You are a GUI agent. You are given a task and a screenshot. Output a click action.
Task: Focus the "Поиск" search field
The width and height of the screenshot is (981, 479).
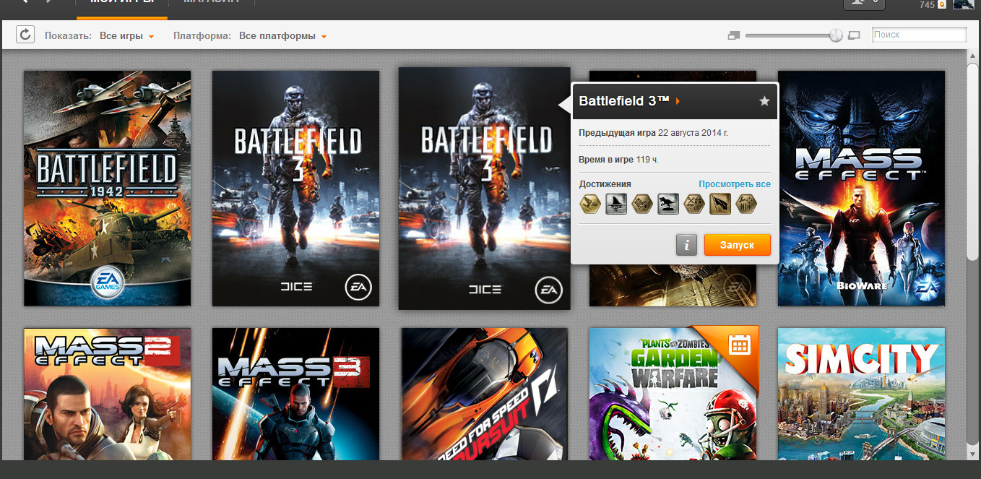(919, 35)
